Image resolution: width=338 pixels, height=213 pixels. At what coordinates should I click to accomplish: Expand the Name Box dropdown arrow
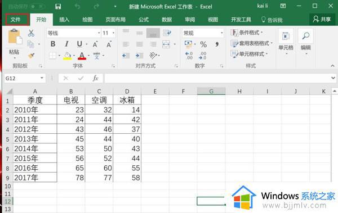pos(42,78)
